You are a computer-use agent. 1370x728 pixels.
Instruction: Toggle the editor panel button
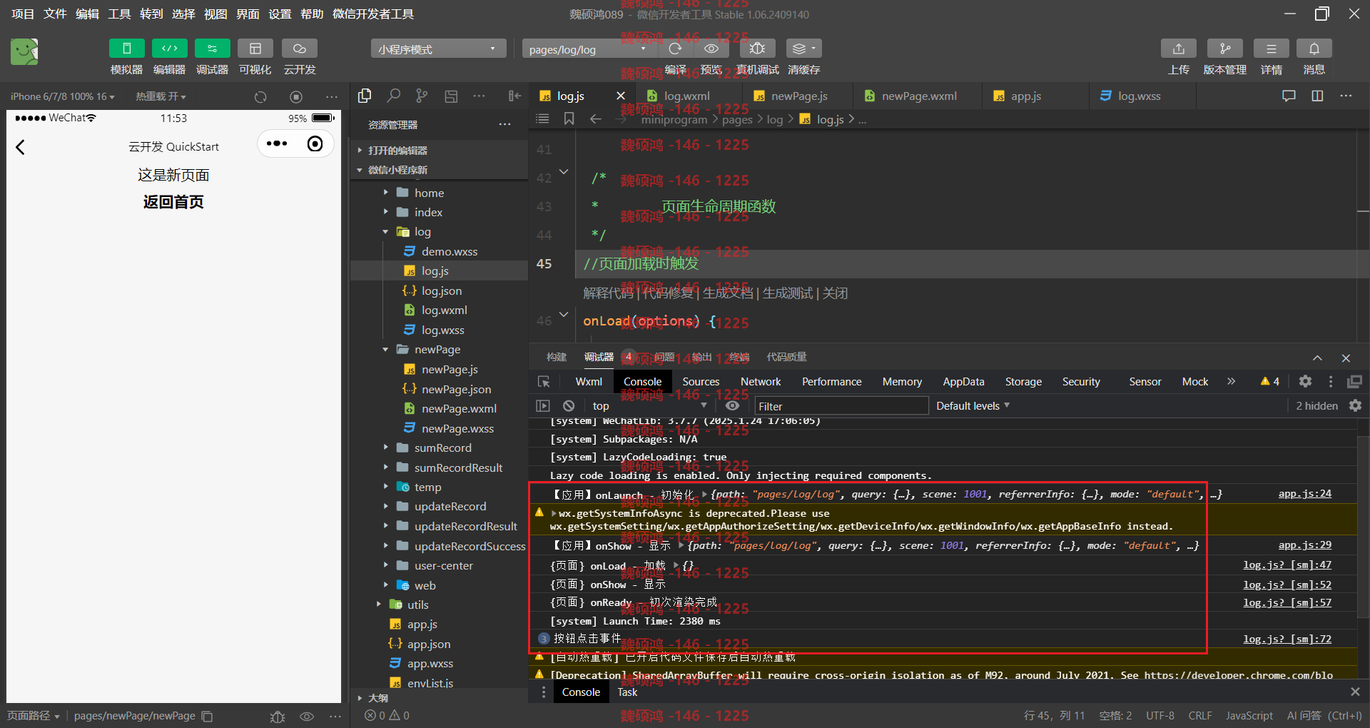point(169,49)
